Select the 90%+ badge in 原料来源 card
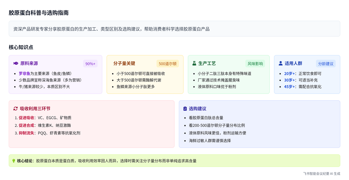 90,64
